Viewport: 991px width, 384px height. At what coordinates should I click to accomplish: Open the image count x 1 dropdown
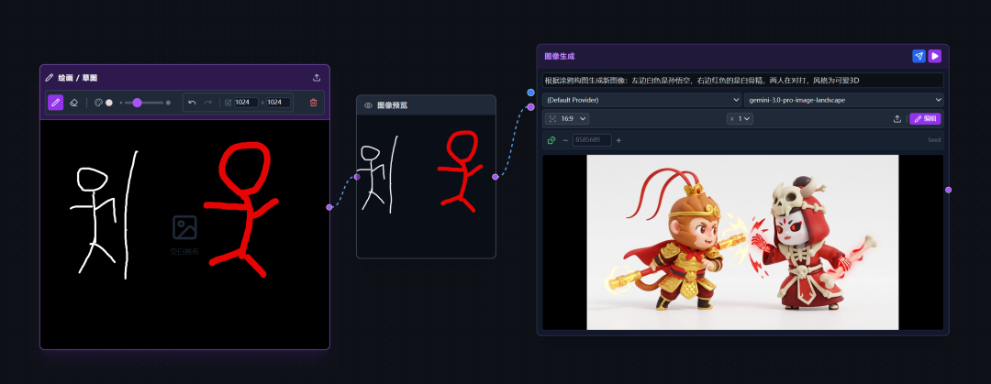coord(740,119)
